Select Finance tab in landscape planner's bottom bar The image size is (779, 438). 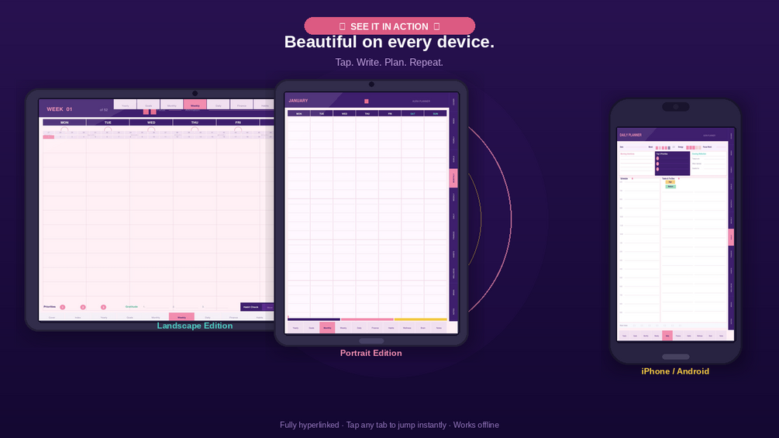click(x=233, y=317)
